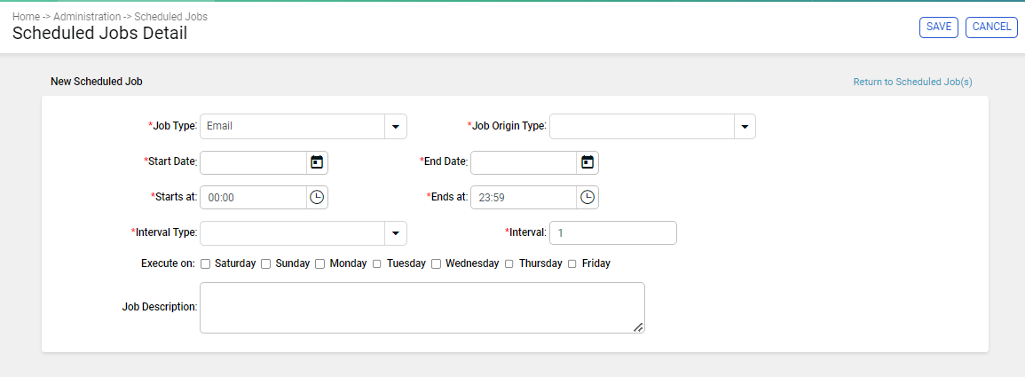Viewport: 1025px width, 377px height.
Task: Open the Start Date calendar picker
Action: (317, 162)
